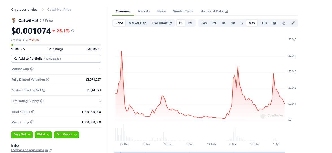
Task: Click the 4. Mar date axis label
Action: click(x=233, y=144)
